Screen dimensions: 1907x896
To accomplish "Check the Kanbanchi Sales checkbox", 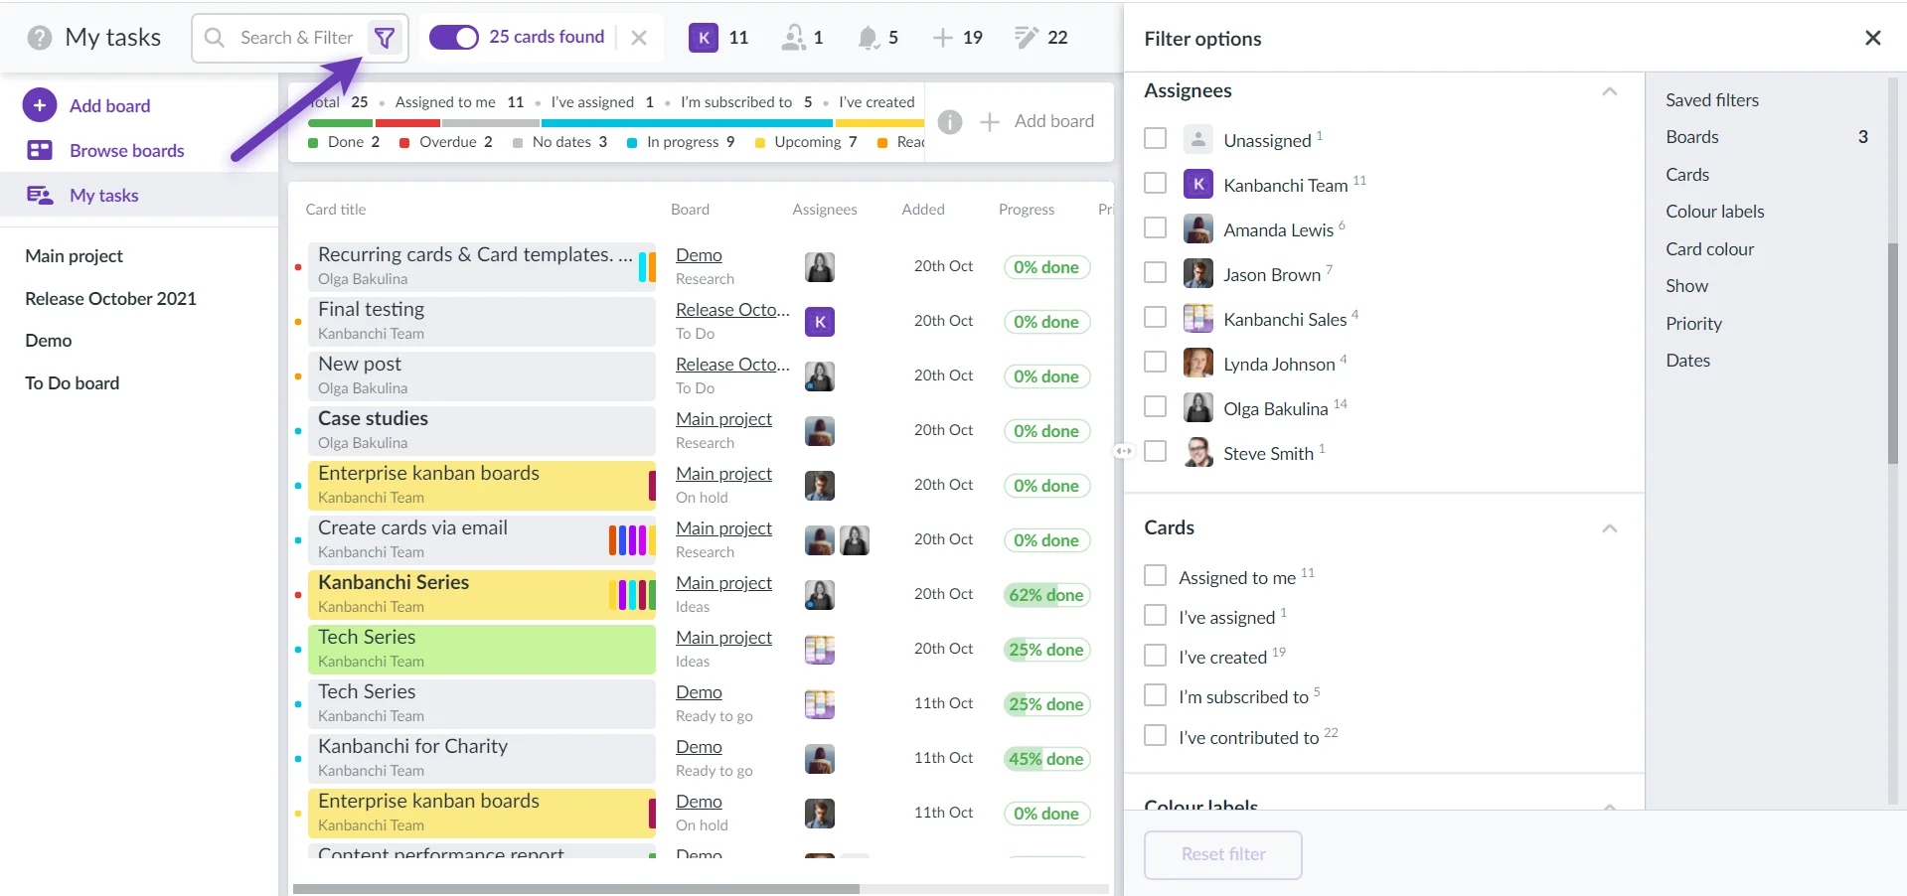I will (x=1155, y=317).
